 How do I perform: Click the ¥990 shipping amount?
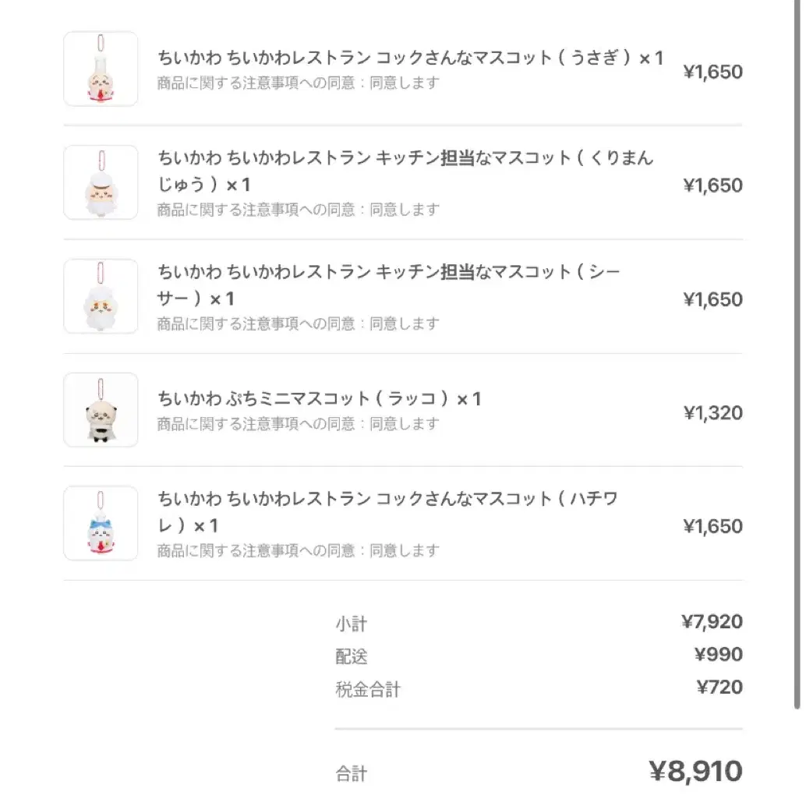tap(718, 654)
